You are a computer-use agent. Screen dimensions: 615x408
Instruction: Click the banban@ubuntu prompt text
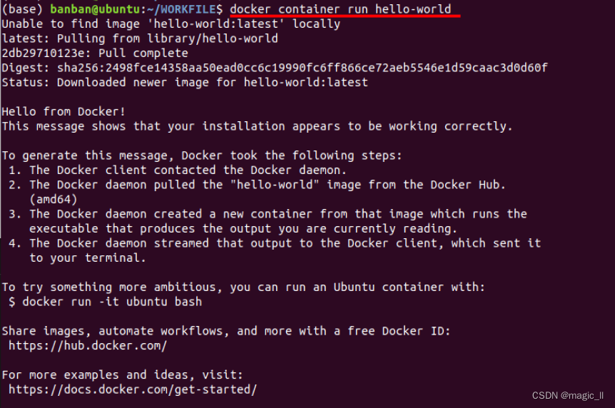coord(96,9)
